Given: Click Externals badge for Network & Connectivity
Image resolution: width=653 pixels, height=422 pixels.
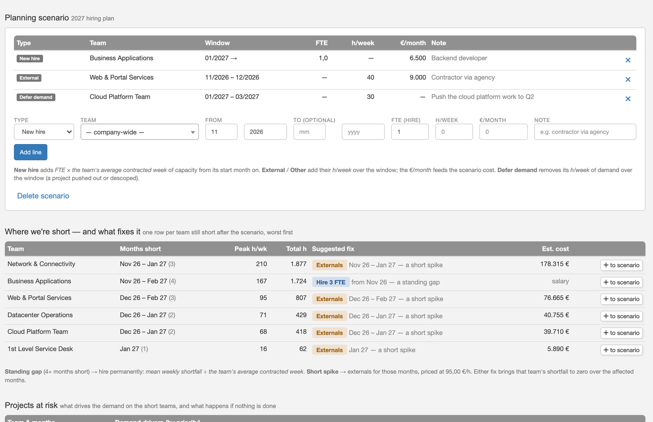Looking at the screenshot, I should 329,265.
